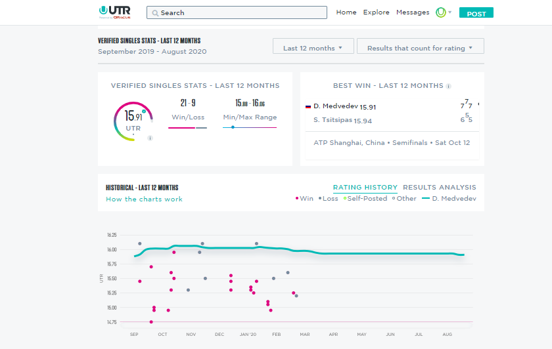The height and width of the screenshot is (349, 552).
Task: Switch to the Rating History tab
Action: pyautogui.click(x=365, y=188)
